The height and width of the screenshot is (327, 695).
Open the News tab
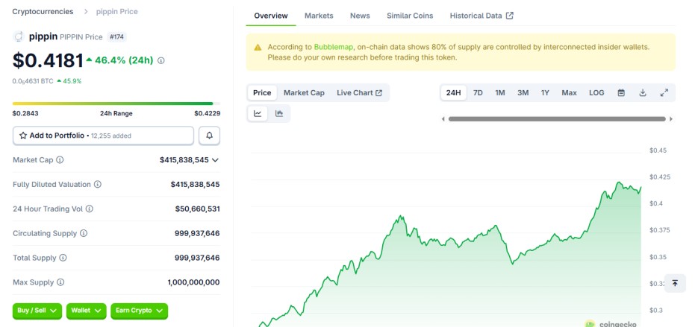tap(360, 16)
